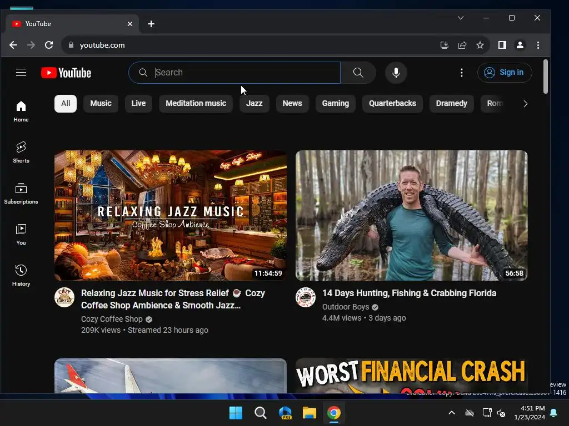Open the taskbar clock and date
This screenshot has height=426, width=569.
click(x=530, y=413)
